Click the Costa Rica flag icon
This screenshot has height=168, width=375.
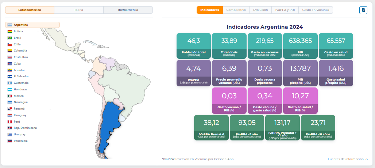point(9,57)
